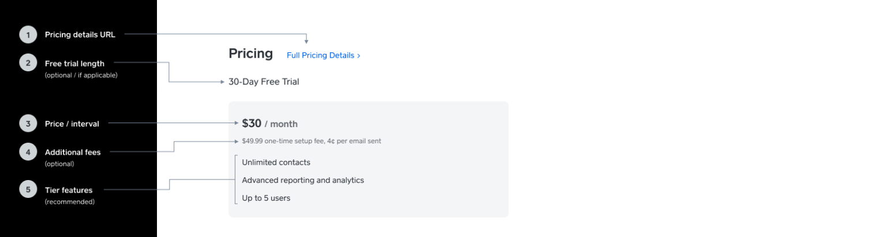This screenshot has width=873, height=237.
Task: Click the chevron after Full Pricing Details
Action: (359, 56)
